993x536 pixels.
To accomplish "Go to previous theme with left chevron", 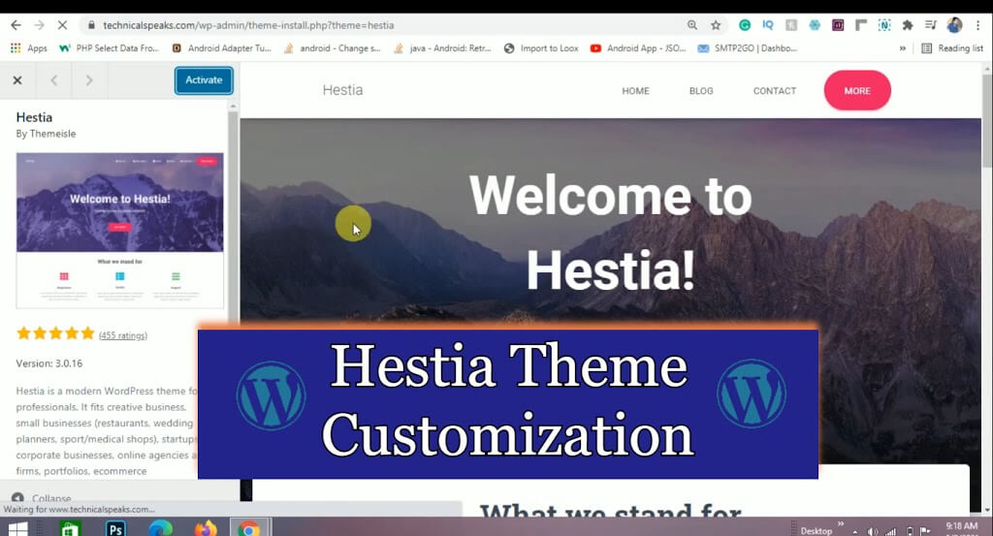I will tap(54, 80).
